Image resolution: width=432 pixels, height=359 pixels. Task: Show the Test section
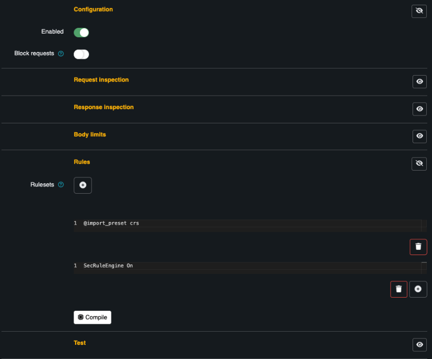coord(419,345)
